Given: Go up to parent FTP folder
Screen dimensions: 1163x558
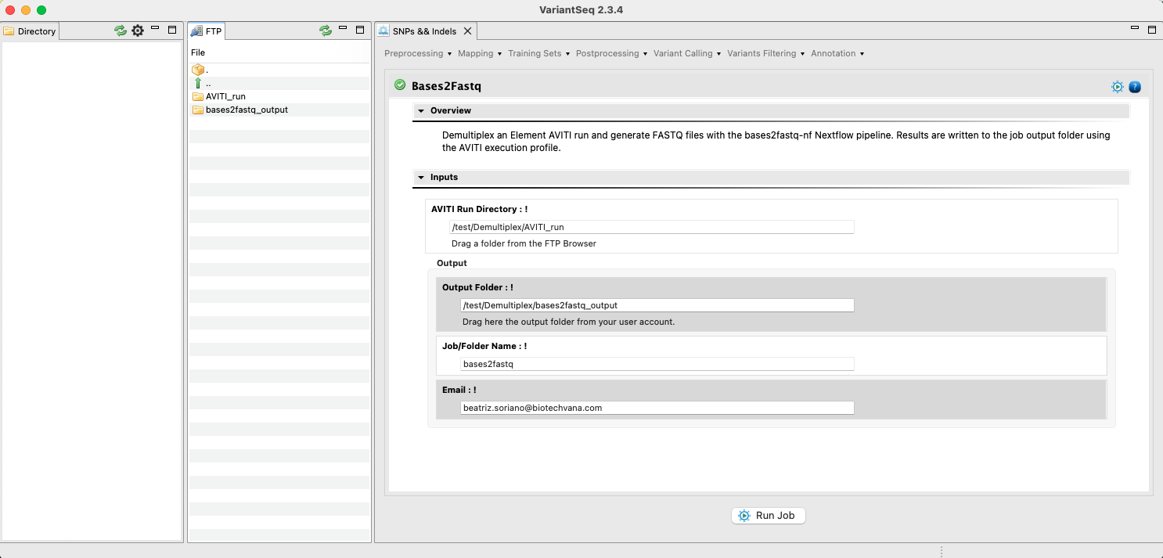Looking at the screenshot, I should [197, 83].
